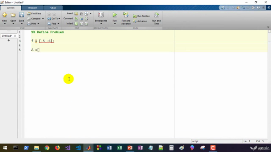Click the Open folder icon
Screen dimensions: 271x152
(13, 15)
